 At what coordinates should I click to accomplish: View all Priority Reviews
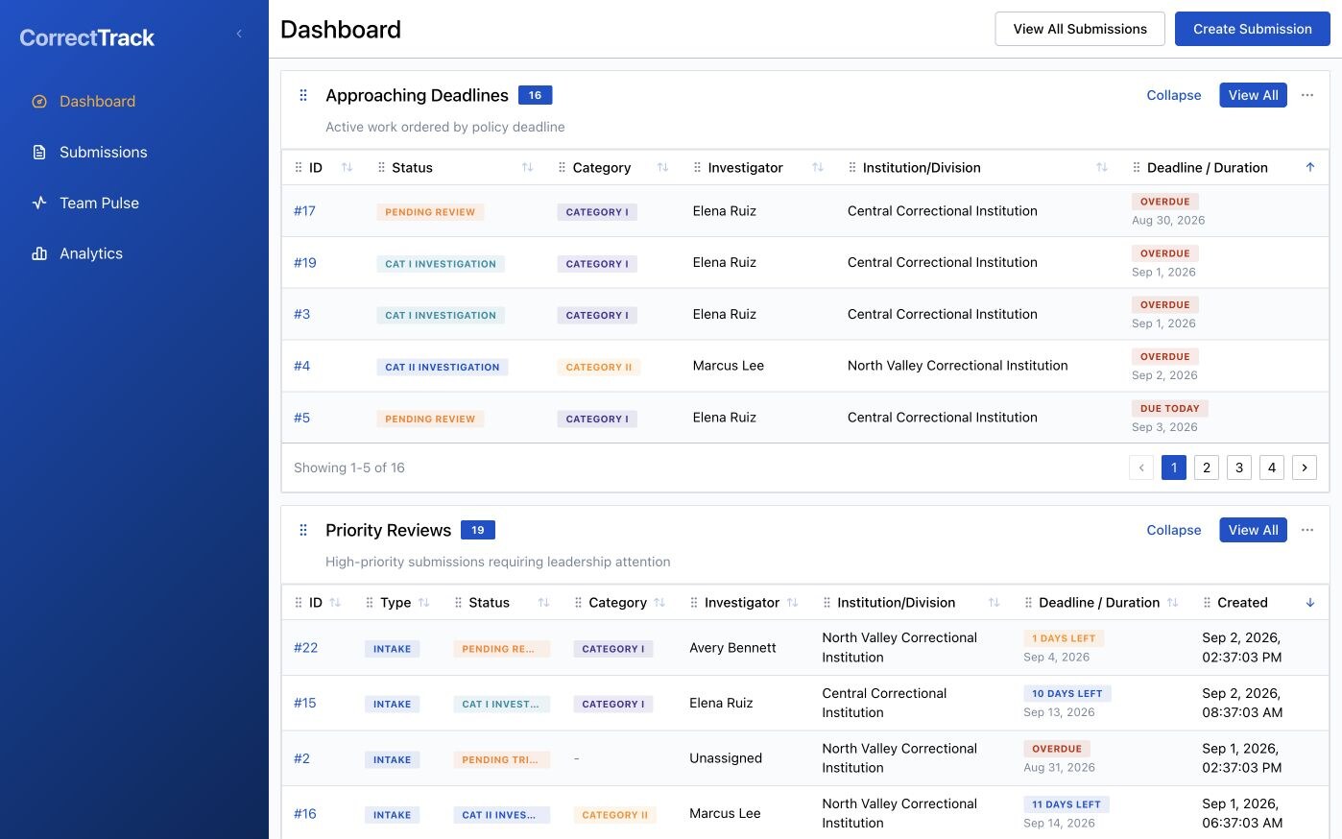tap(1253, 530)
